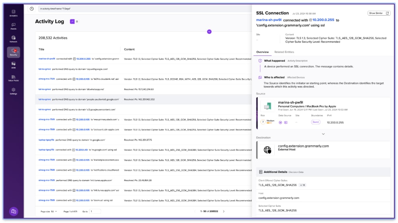The height and width of the screenshot is (223, 398).
Task: Select row with Resolved IPs 23.46.164.28
Action: pos(144,180)
